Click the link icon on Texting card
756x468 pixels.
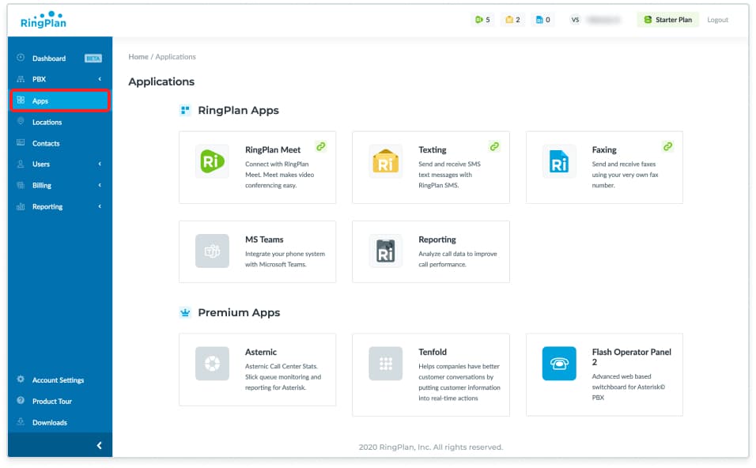coord(494,146)
